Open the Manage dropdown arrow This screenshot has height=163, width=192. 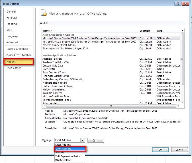tap(83, 140)
